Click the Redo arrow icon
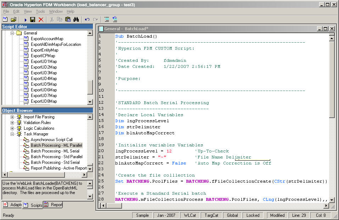The height and width of the screenshot is (220, 339). (95, 20)
